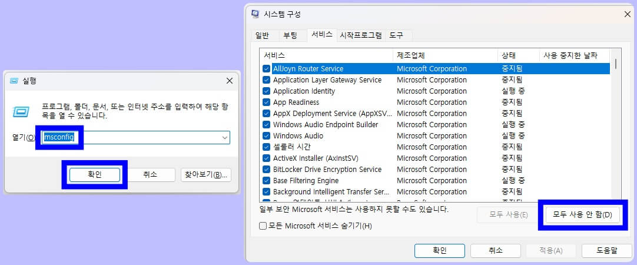The height and width of the screenshot is (265, 637).
Task: Click the Run dialog title bar icon
Action: coord(14,81)
